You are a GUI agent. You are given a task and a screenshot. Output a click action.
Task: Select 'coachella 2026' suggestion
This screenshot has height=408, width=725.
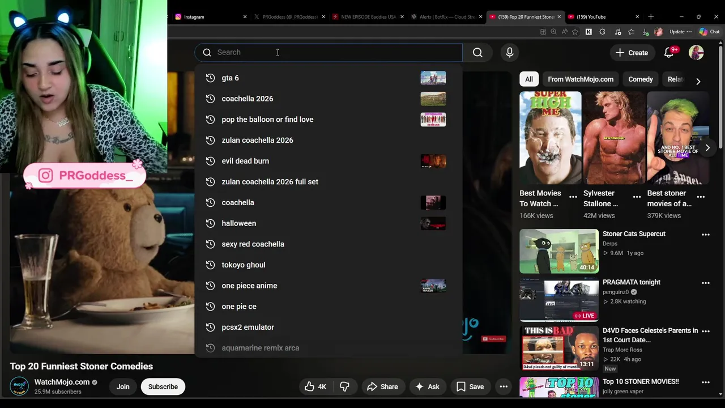[329, 99]
